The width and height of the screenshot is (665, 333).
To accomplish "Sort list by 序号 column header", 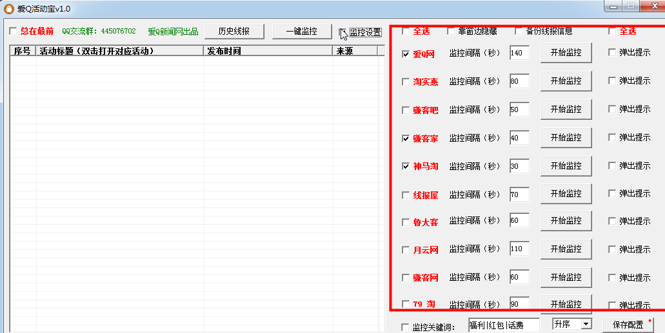I will point(23,51).
